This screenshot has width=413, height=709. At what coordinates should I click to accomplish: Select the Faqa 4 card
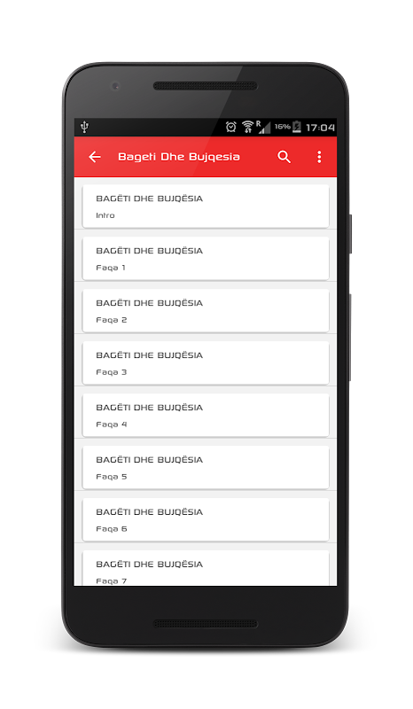[206, 415]
